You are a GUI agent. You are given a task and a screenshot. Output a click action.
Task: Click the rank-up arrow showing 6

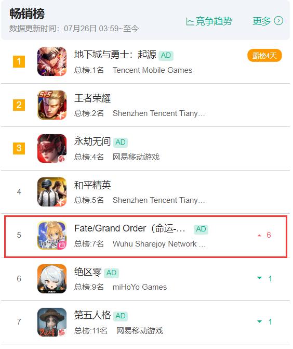tap(264, 235)
